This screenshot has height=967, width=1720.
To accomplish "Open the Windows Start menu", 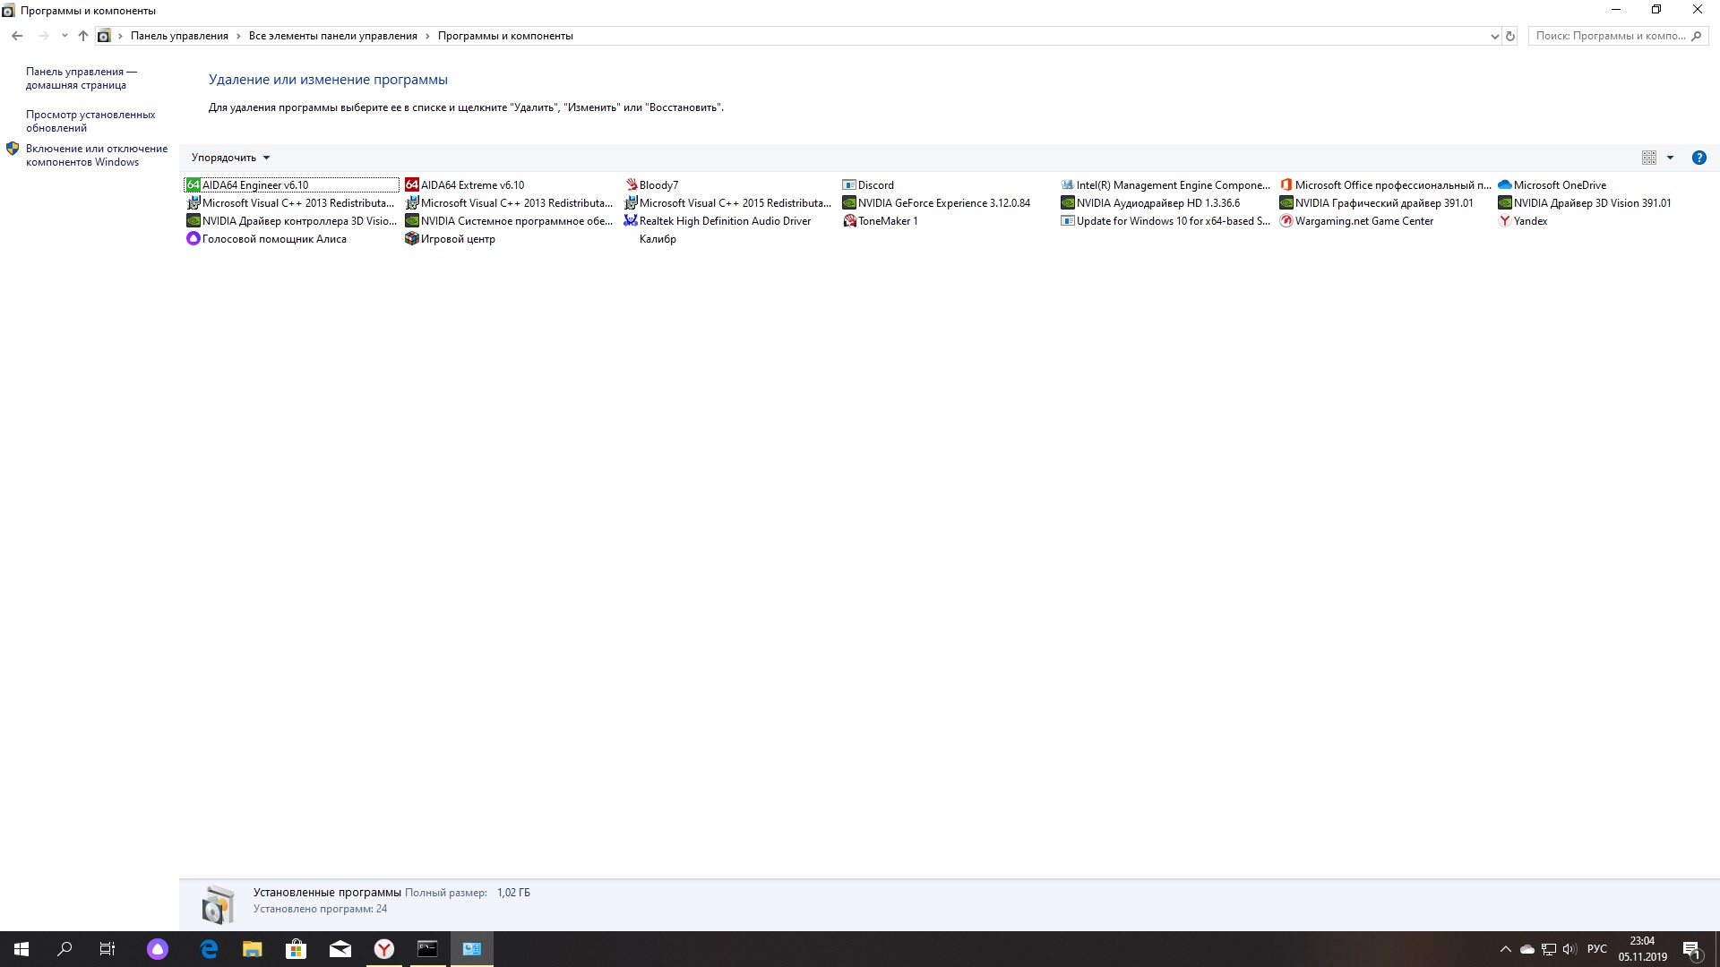I will 21,949.
